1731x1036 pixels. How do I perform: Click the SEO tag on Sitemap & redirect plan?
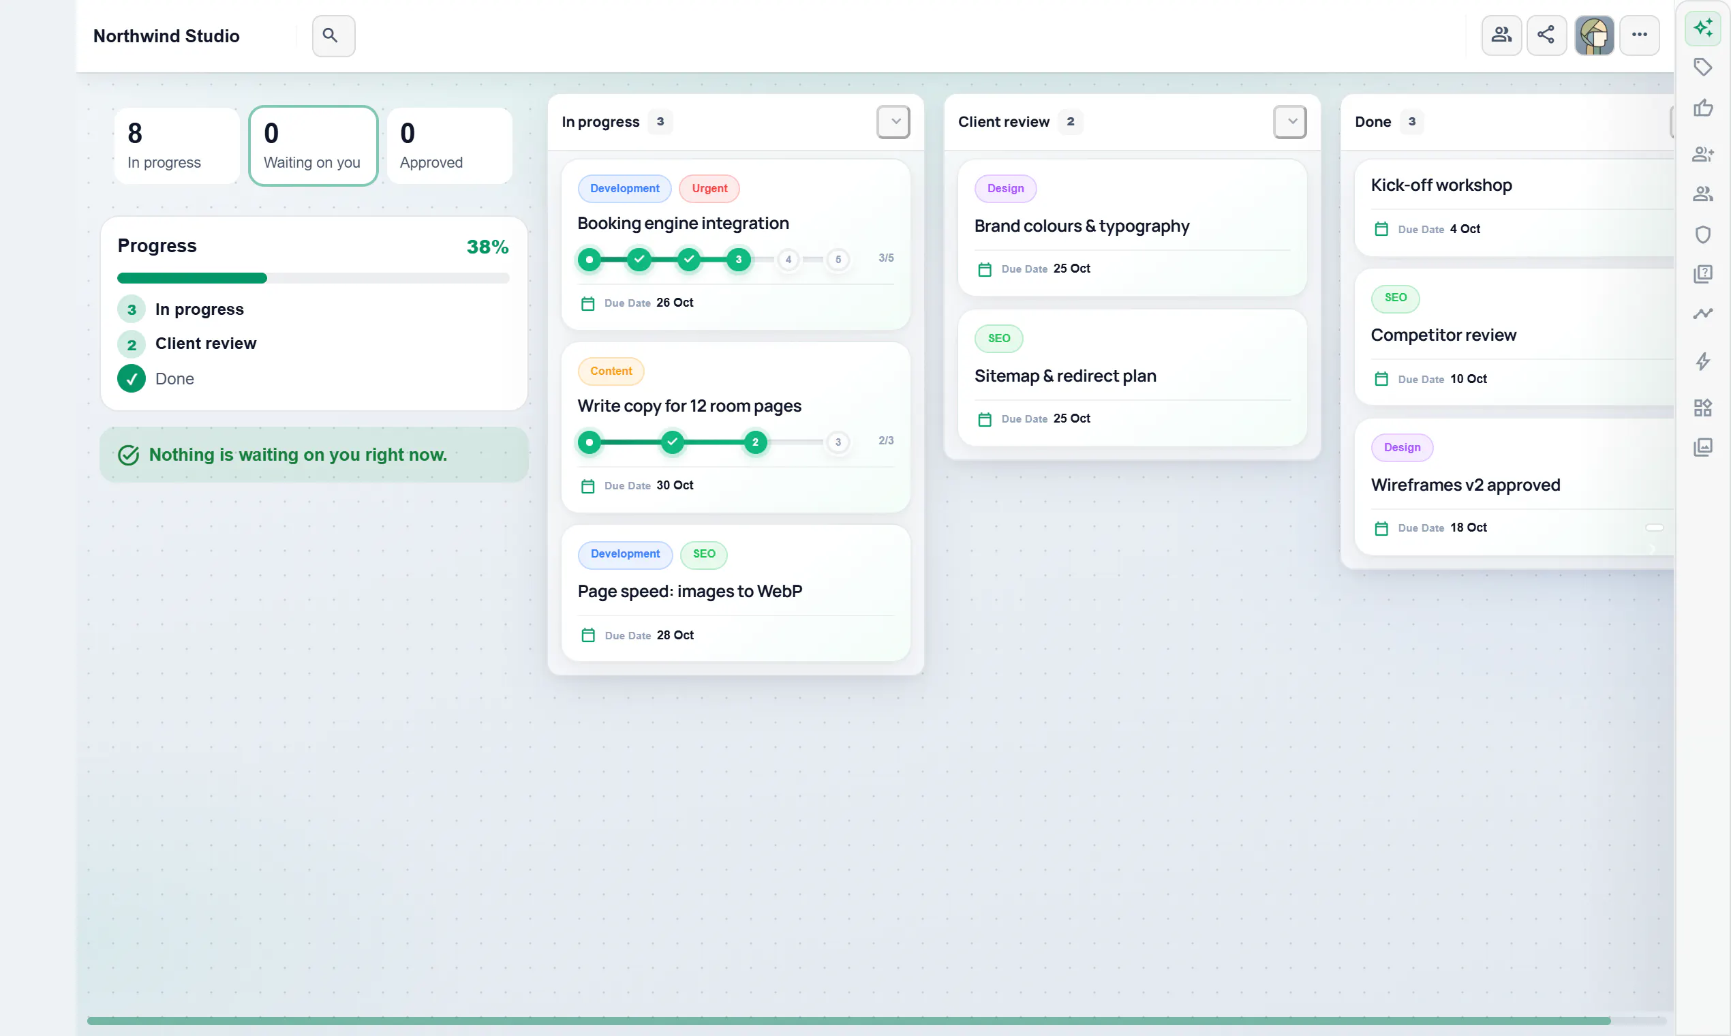(x=999, y=339)
